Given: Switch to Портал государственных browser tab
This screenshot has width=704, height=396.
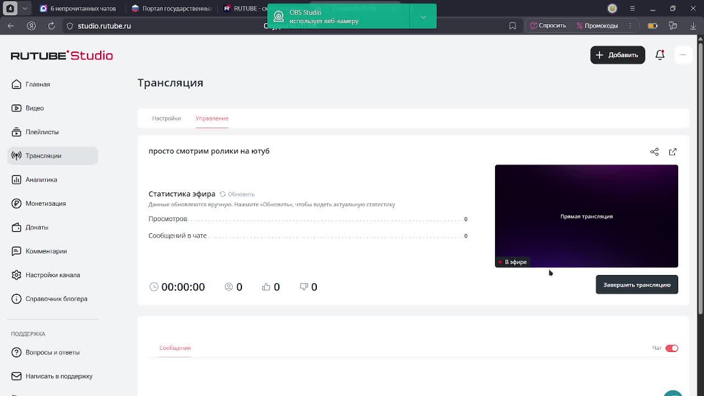Looking at the screenshot, I should click(172, 8).
